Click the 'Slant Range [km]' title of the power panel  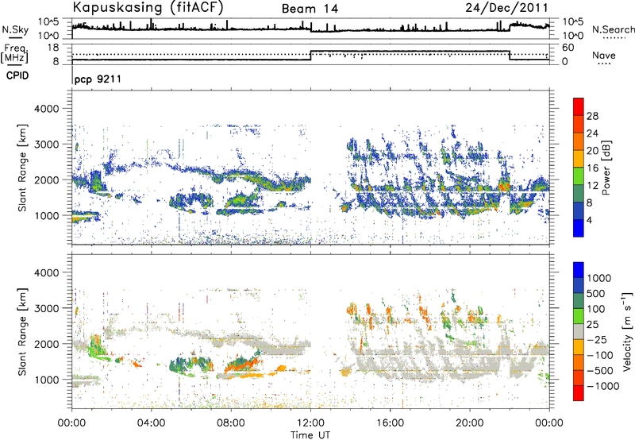tap(23, 168)
